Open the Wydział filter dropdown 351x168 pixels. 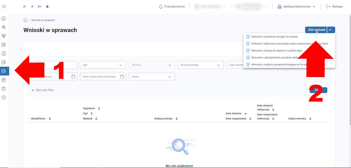pyautogui.click(x=152, y=65)
